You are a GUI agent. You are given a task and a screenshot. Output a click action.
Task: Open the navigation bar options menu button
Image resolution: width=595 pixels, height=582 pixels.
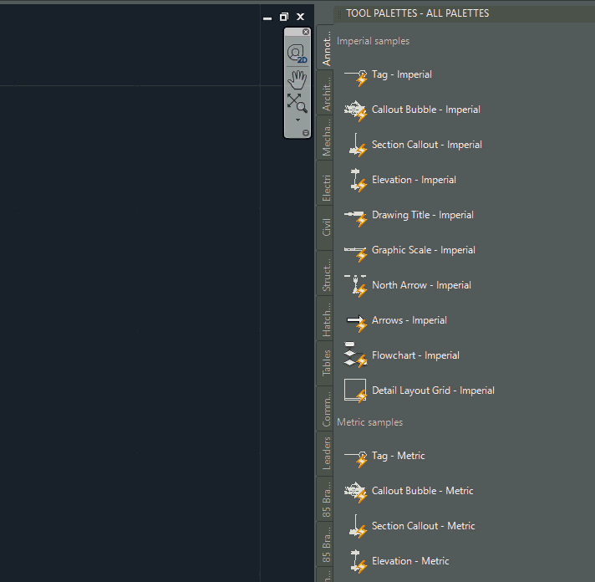(x=306, y=133)
